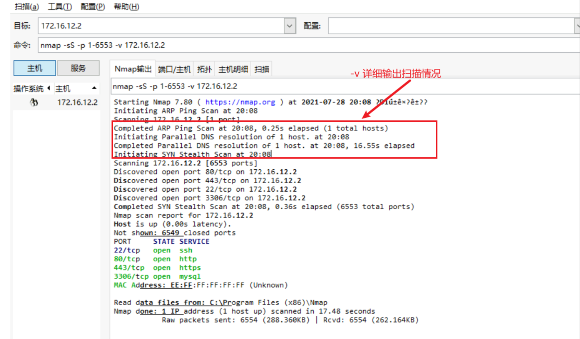Viewport: 580px width, 339px height.
Task: Click the 80/tcp open http row
Action: (x=155, y=259)
